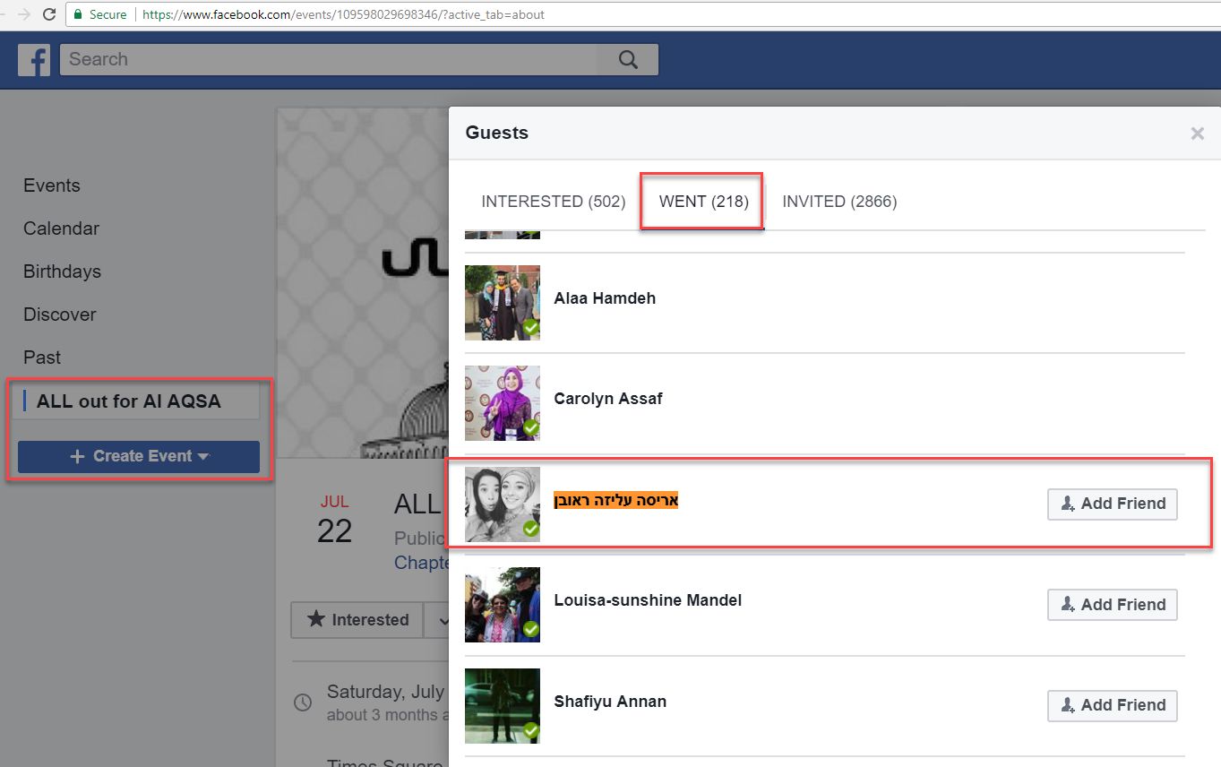The image size is (1221, 767).
Task: Click Carolyn Assaf's profile thumbnail
Action: [x=503, y=403]
